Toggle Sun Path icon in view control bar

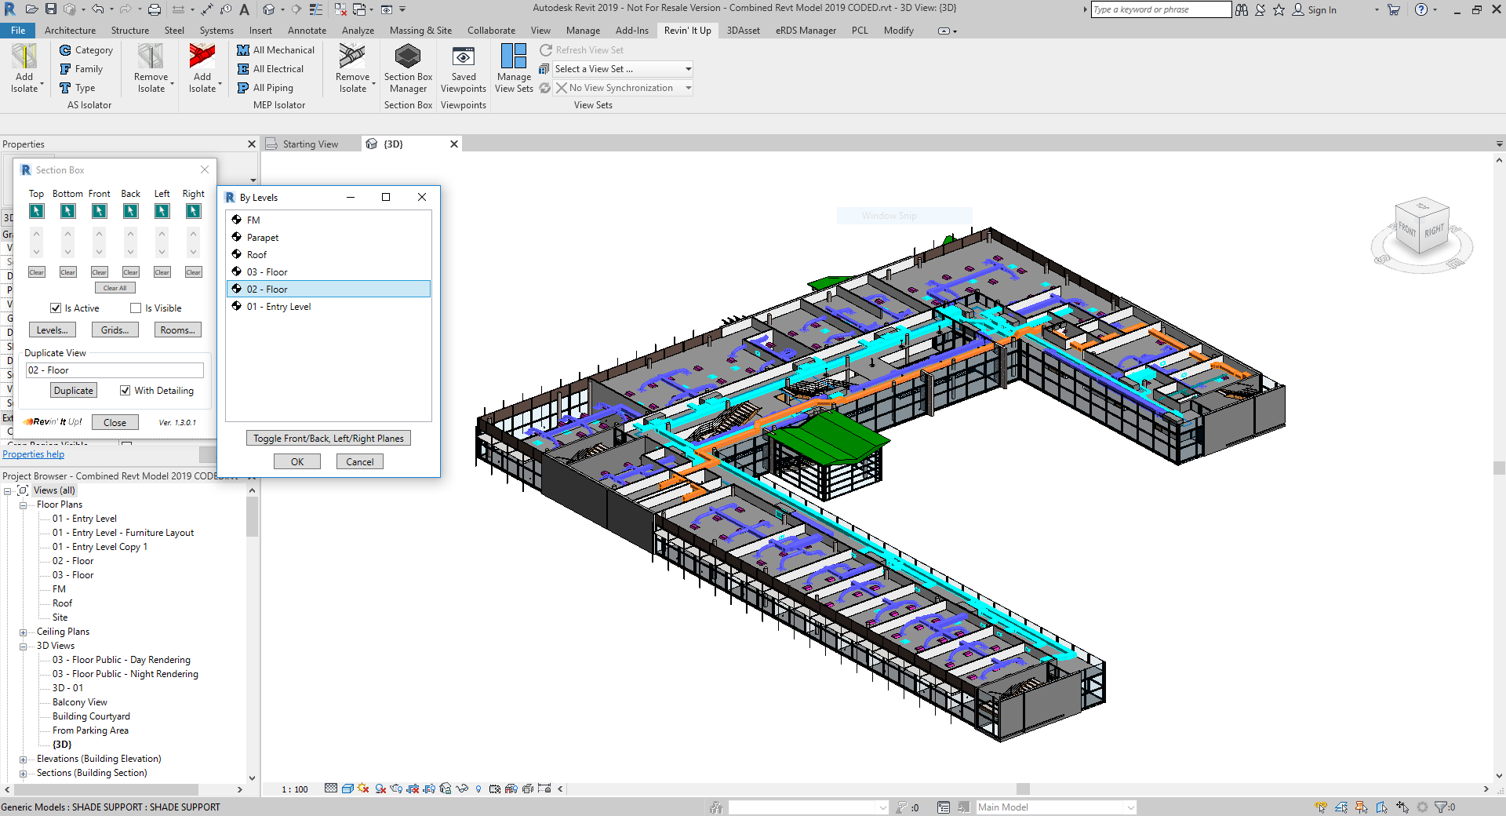coord(363,789)
